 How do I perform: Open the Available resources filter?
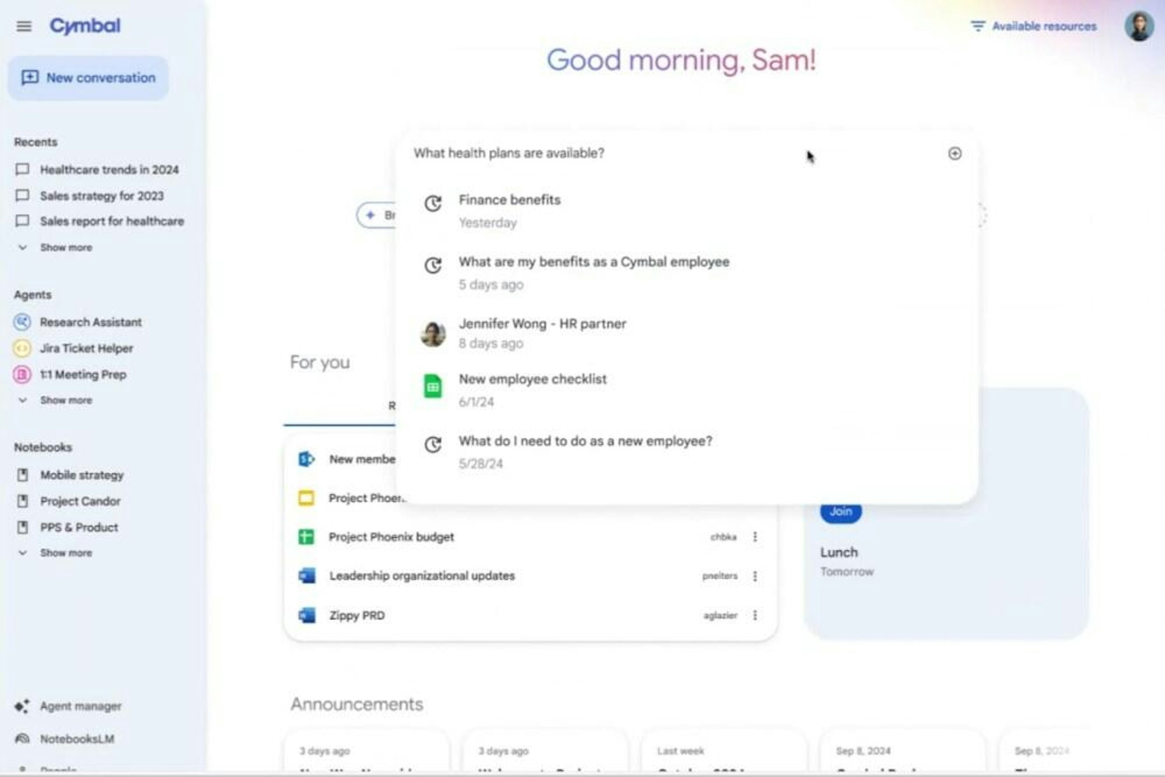1033,26
